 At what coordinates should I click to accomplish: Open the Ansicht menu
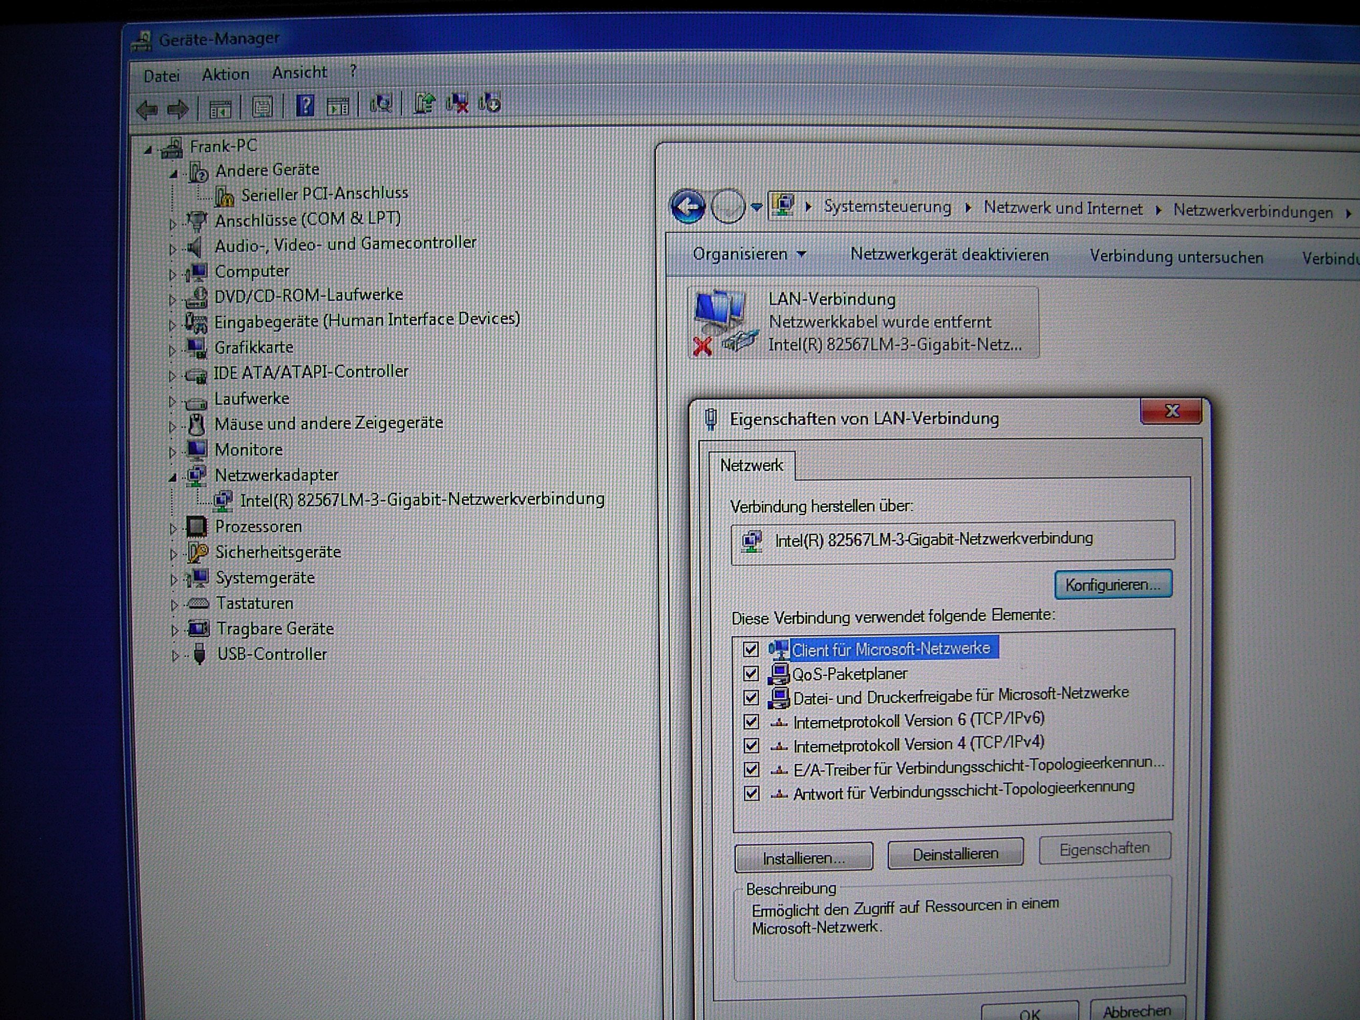(x=300, y=72)
